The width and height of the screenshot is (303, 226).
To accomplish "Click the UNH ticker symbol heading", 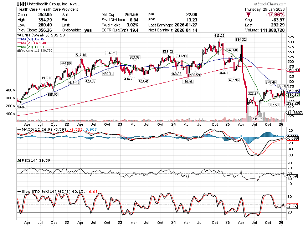I will (x=22, y=3).
